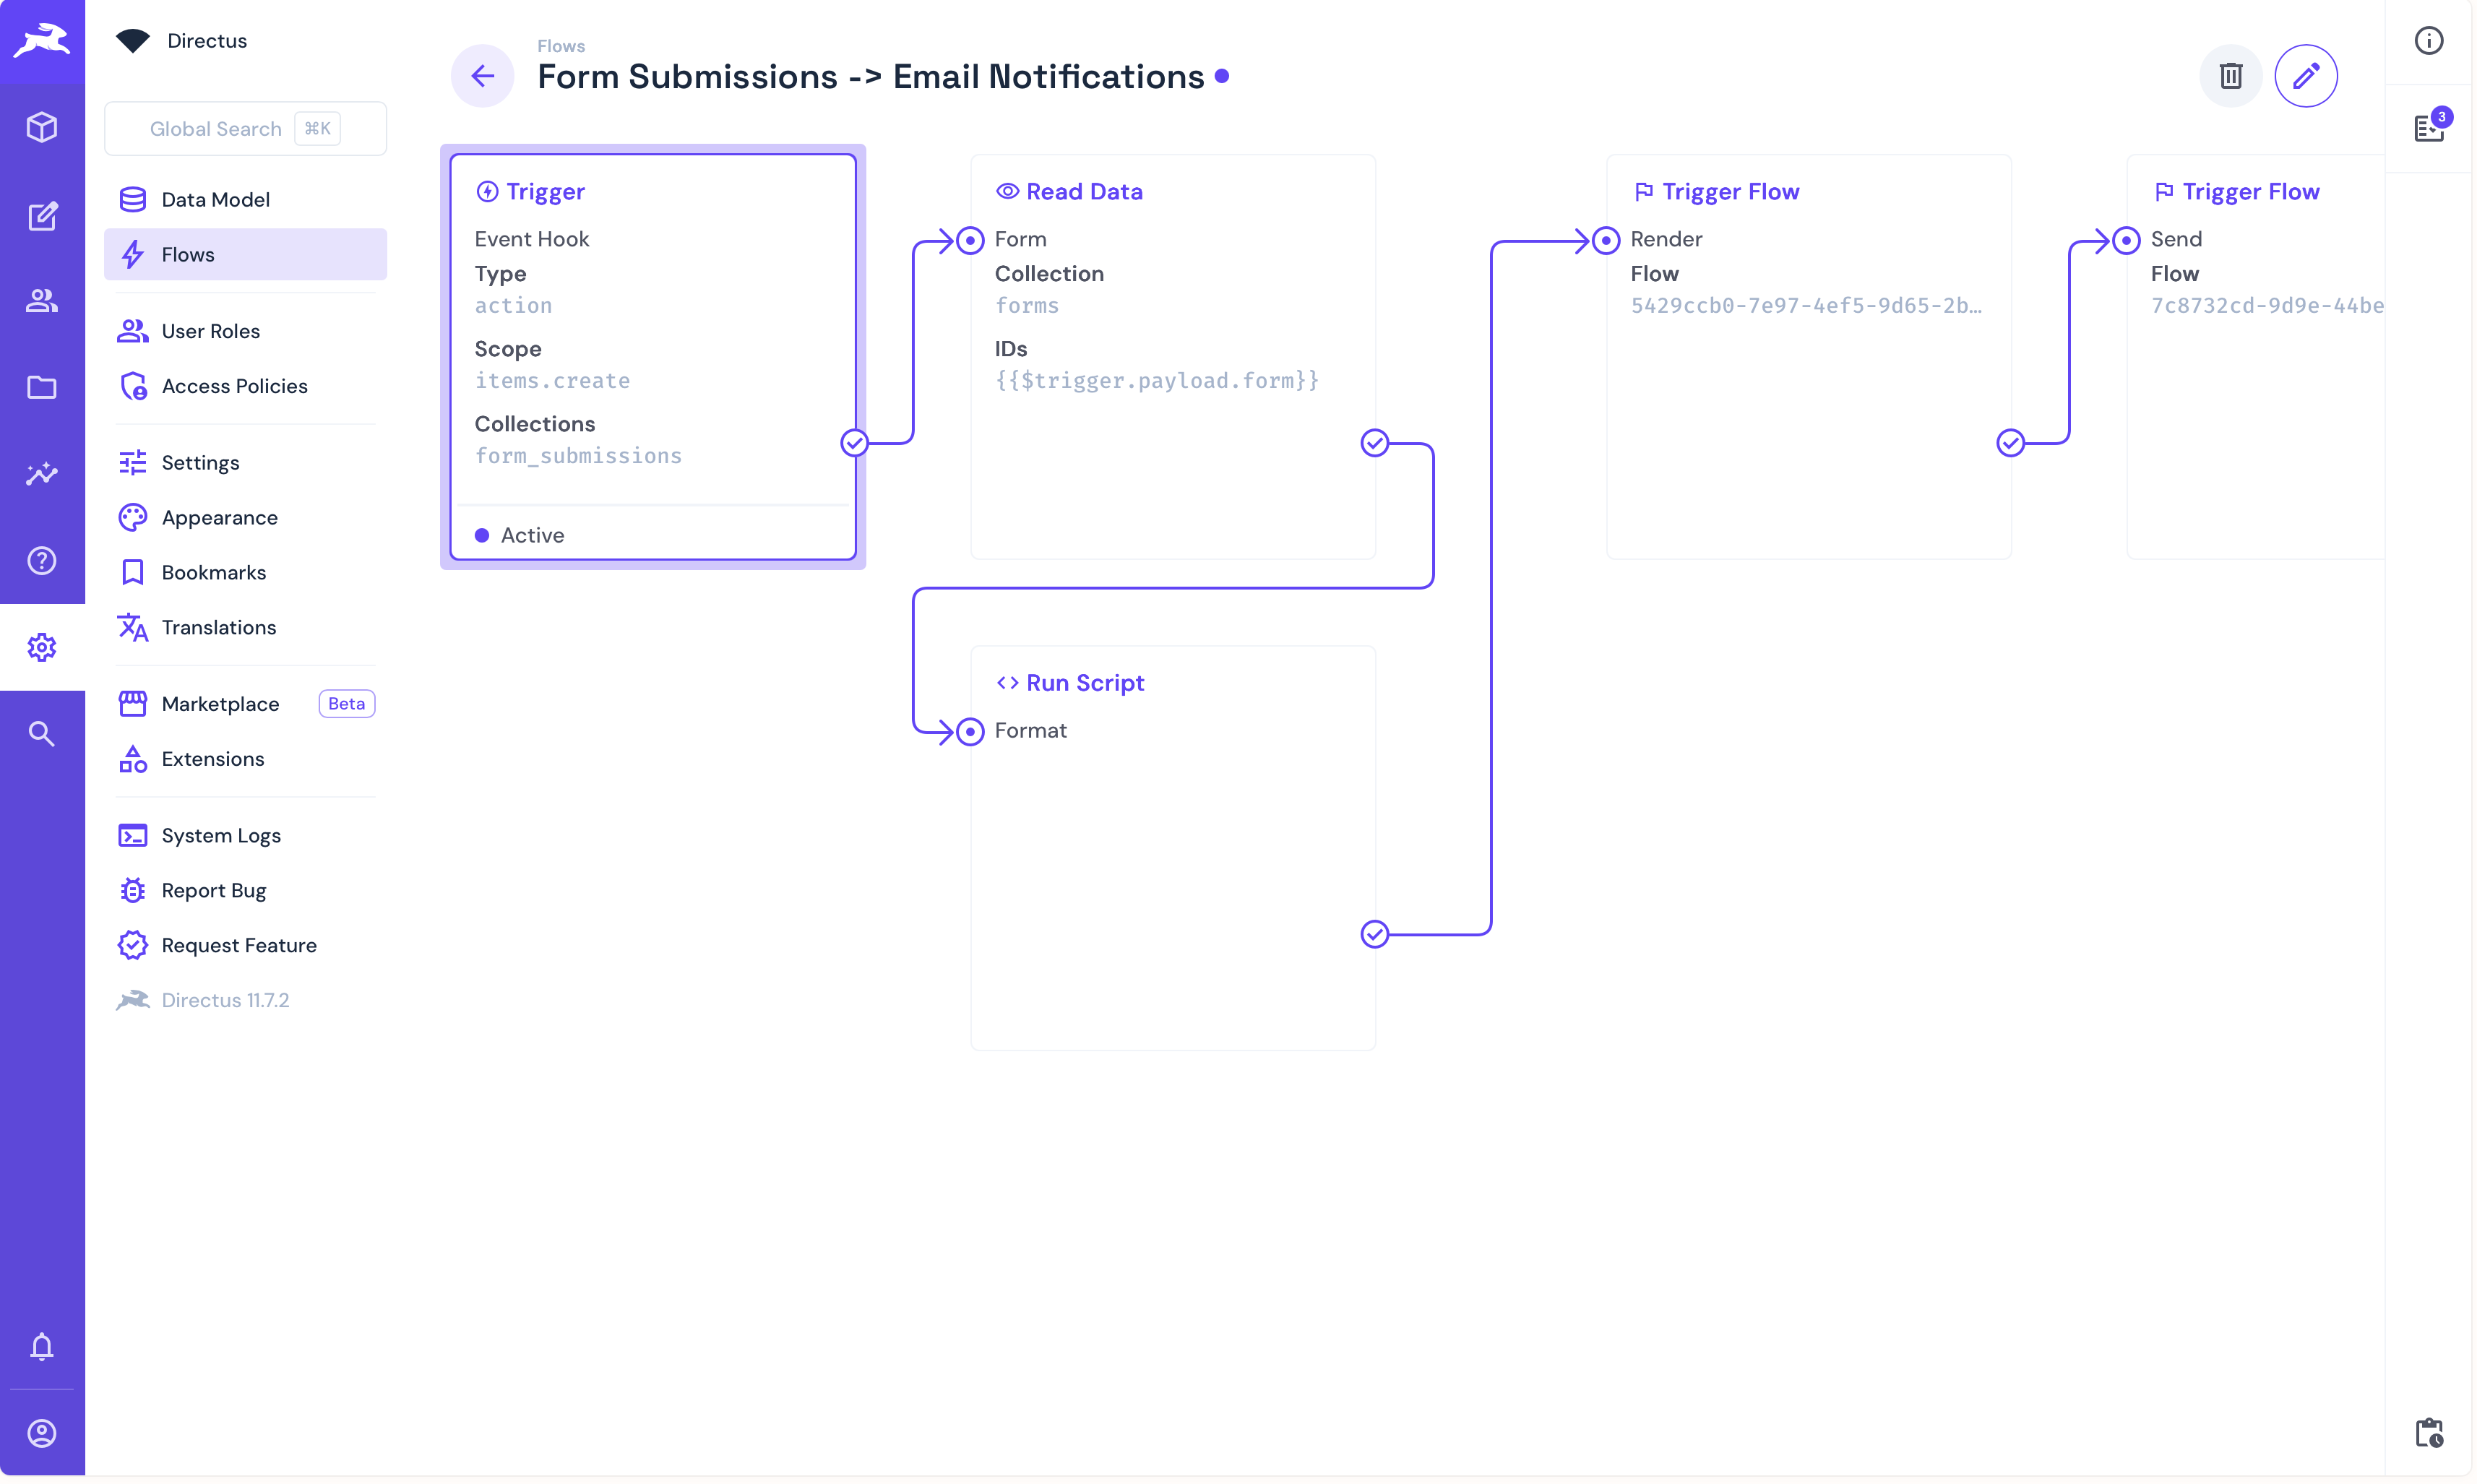Screen dimensions: 2477x1484
Task: Click the Directus rabbit logo
Action: [x=42, y=40]
